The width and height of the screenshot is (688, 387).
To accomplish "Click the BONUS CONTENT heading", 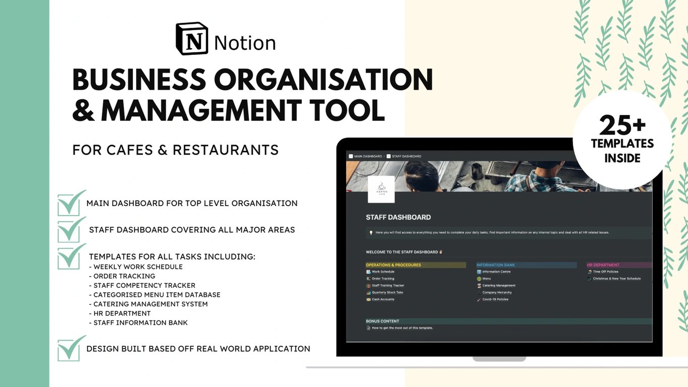I will tap(383, 321).
